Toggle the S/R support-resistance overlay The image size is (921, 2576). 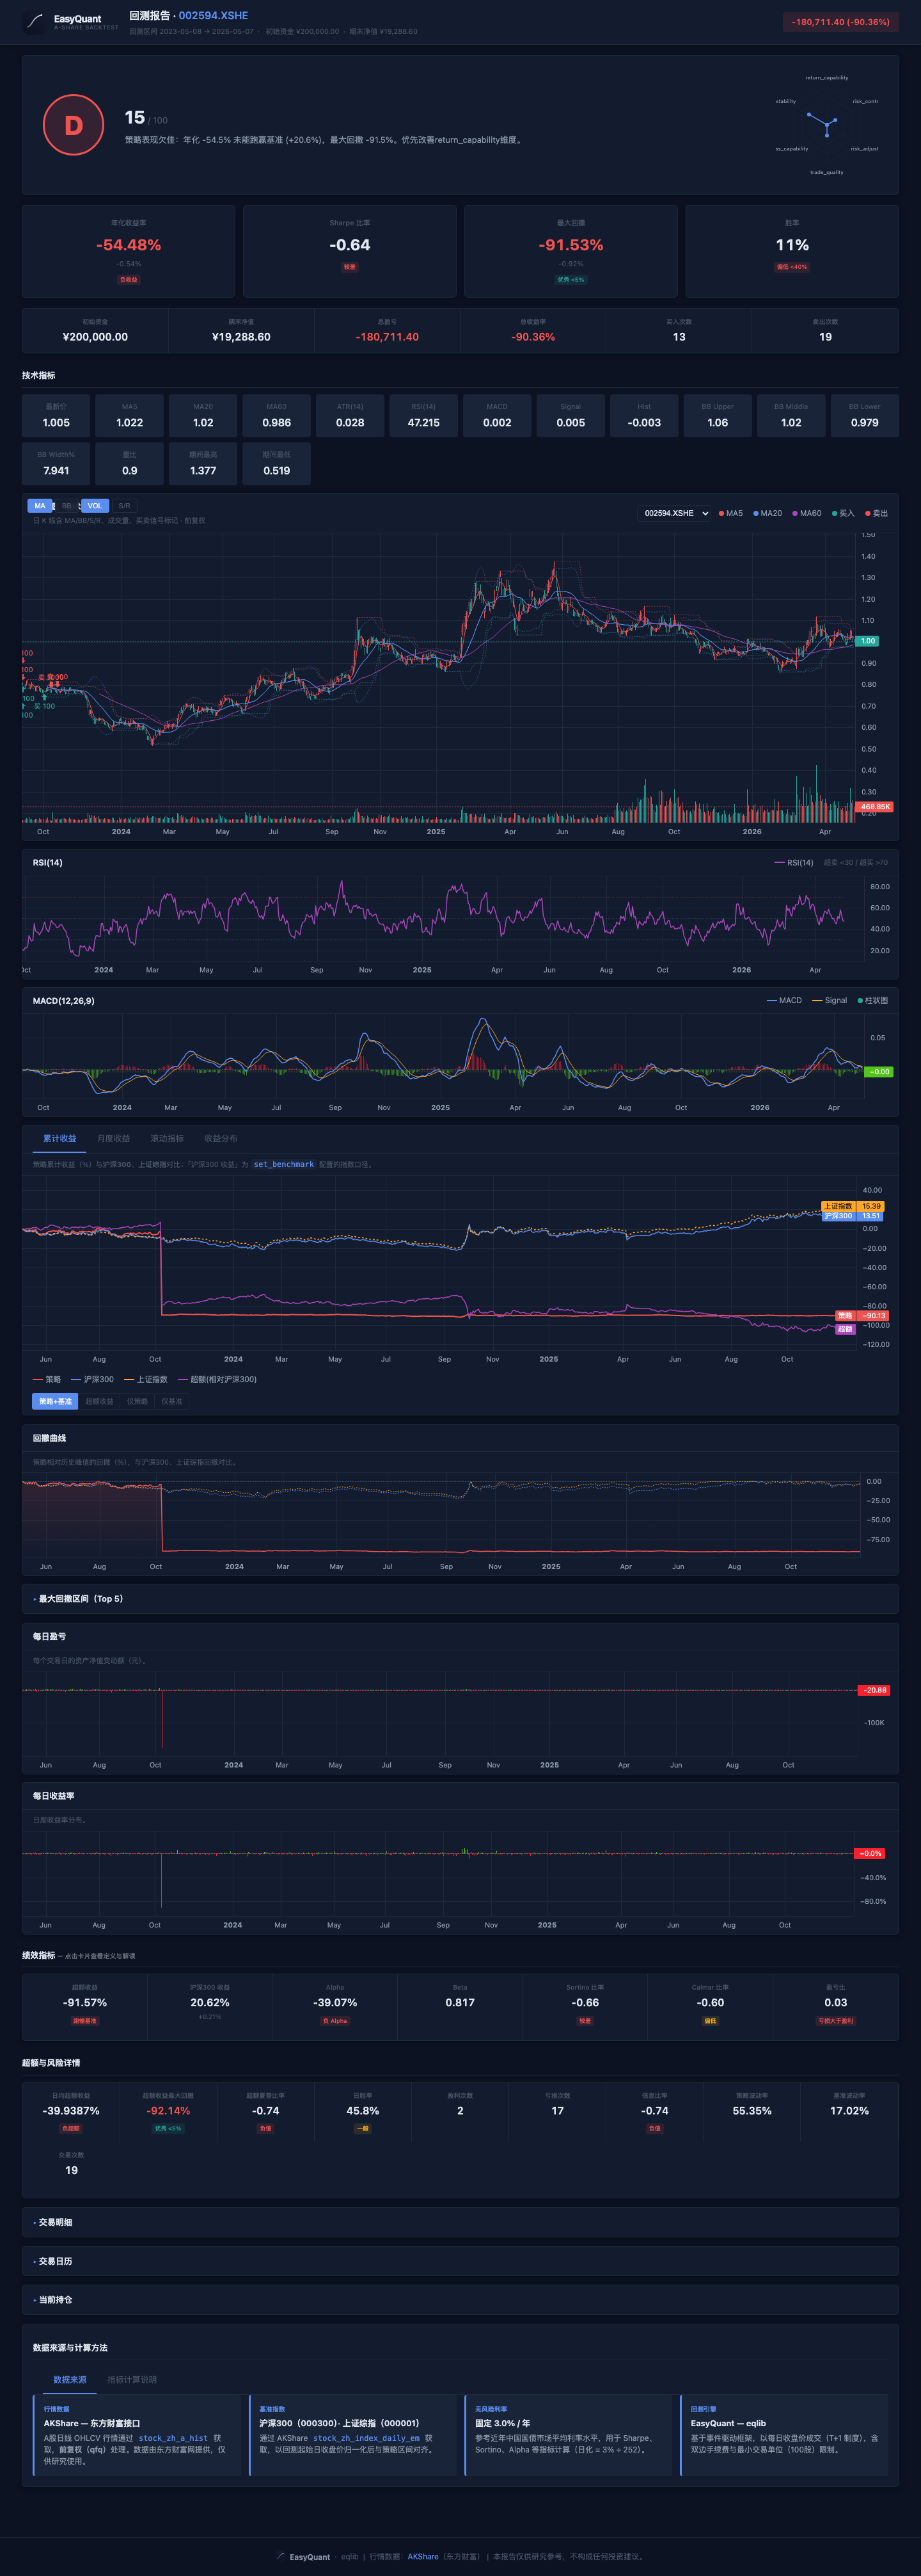click(124, 506)
